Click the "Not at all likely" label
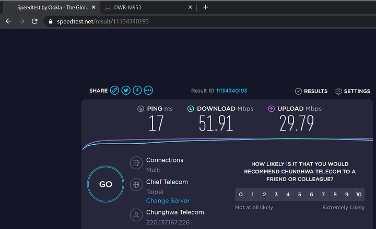Image resolution: width=376 pixels, height=229 pixels. pyautogui.click(x=254, y=207)
